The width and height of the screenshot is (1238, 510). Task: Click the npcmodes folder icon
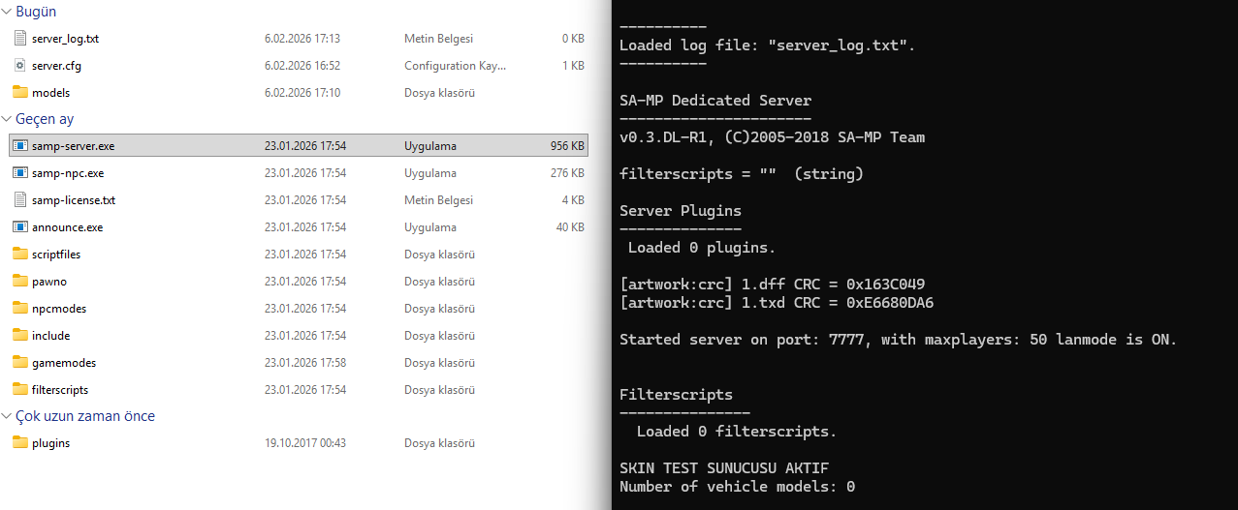(x=20, y=309)
